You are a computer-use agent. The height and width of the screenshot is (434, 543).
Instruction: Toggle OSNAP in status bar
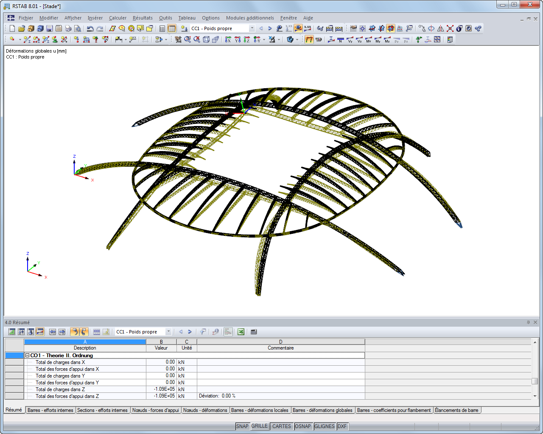click(x=303, y=426)
